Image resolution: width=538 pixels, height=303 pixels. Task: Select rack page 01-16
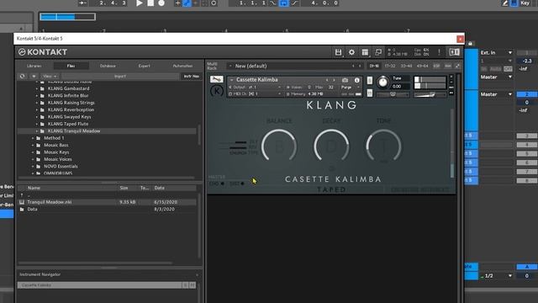coord(374,66)
